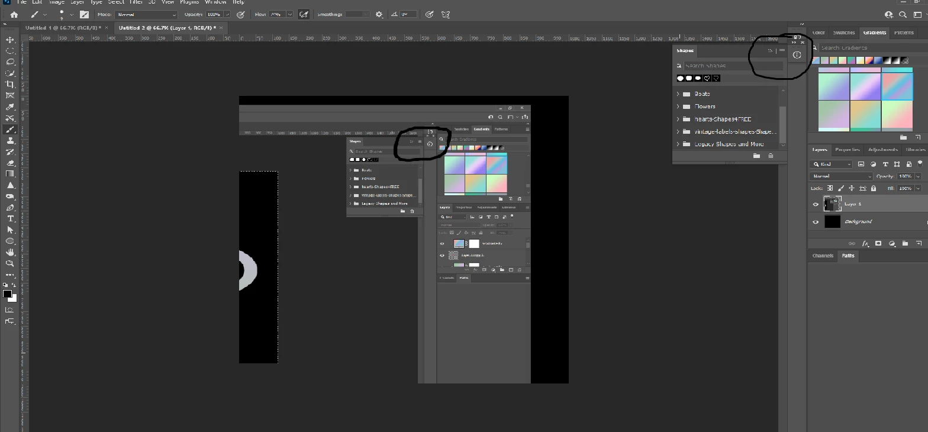
Task: Delete shape with trash icon in Shapes panel
Action: coord(771,156)
